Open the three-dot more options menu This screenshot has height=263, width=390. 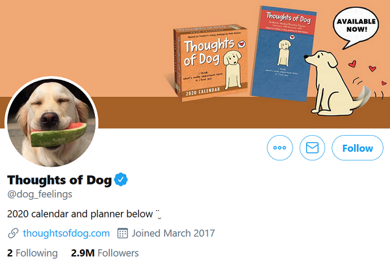coord(280,148)
